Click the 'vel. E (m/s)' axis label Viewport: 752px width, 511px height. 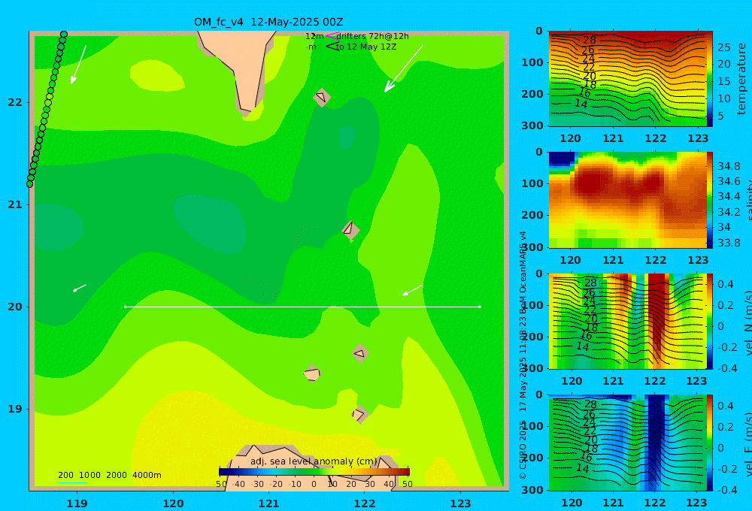747,443
